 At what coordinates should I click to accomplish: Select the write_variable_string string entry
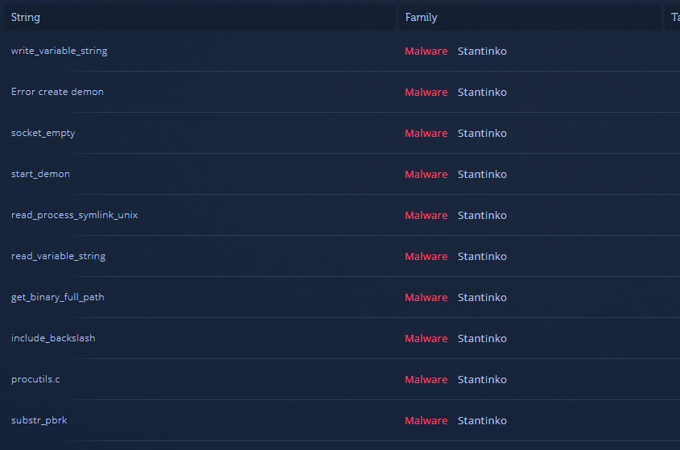59,51
